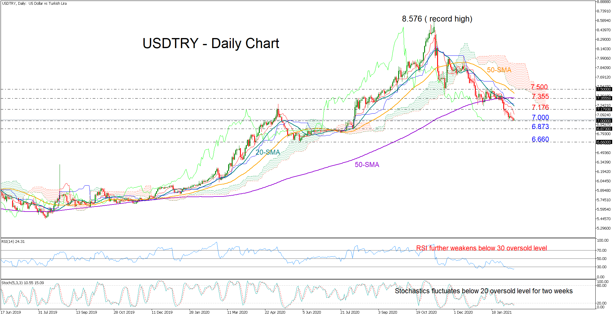616x316 pixels.
Task: Click the 5.59540 price axis value
Action: 604,209
